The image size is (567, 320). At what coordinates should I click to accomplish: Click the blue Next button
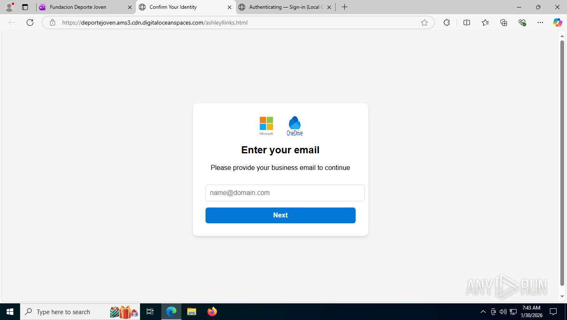pos(281,215)
